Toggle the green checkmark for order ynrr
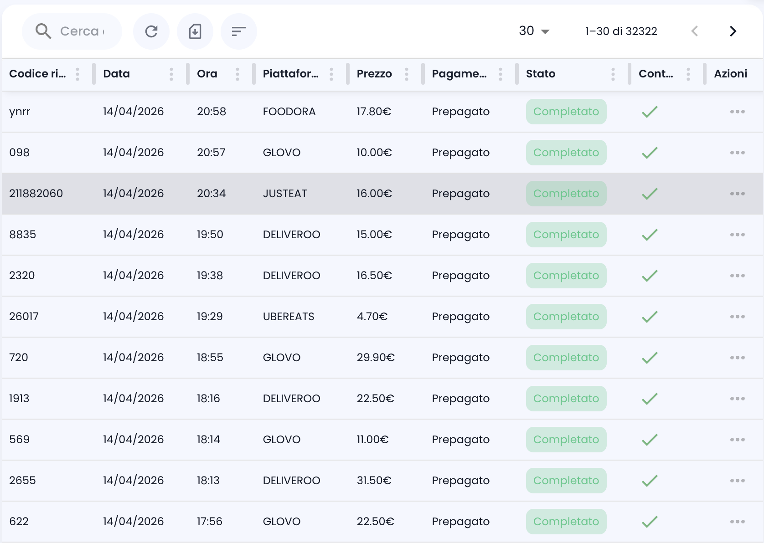Viewport: 764px width, 543px height. pyautogui.click(x=649, y=111)
